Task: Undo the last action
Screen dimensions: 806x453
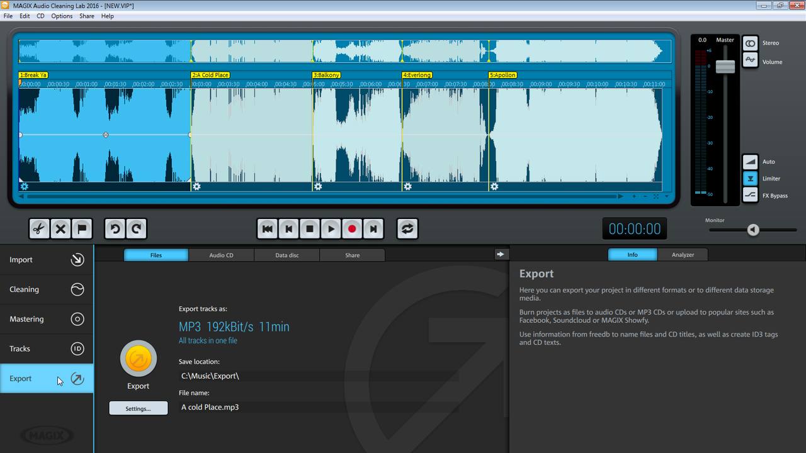Action: [115, 229]
